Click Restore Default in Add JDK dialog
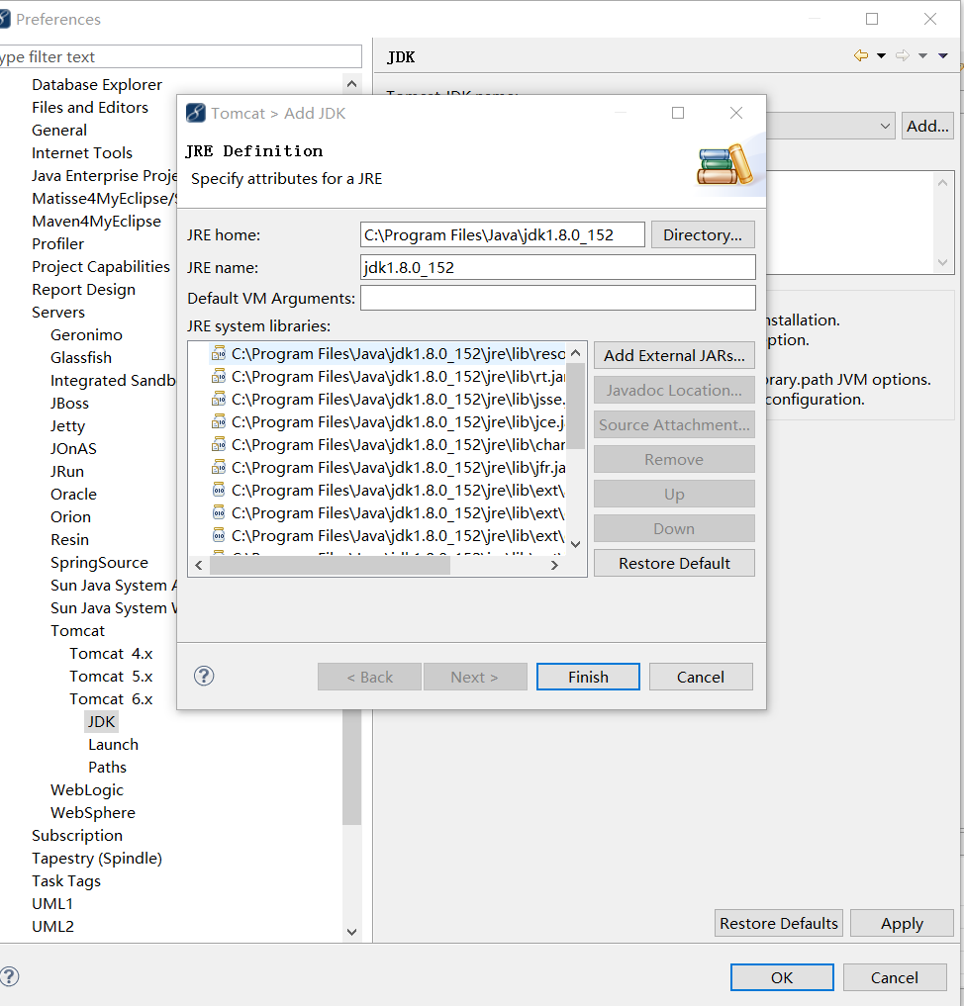Image resolution: width=964 pixels, height=1006 pixels. (674, 563)
